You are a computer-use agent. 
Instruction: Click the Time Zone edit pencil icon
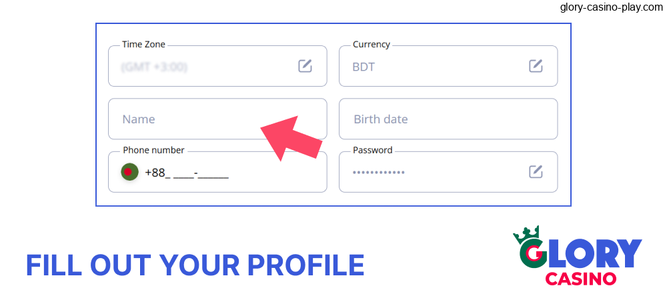click(305, 66)
